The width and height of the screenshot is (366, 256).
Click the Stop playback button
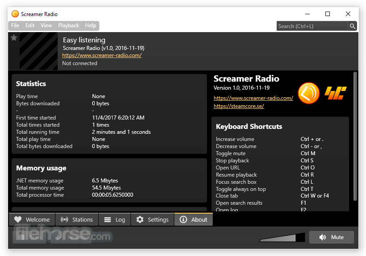pos(29,237)
